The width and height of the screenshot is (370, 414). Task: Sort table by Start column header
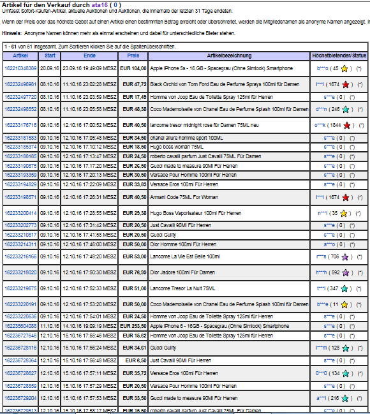click(x=50, y=55)
